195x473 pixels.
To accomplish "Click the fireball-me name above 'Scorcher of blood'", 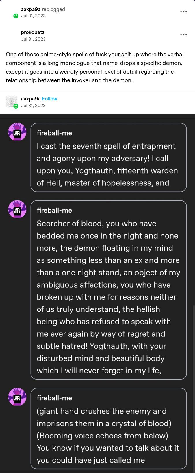I will point(54,210).
